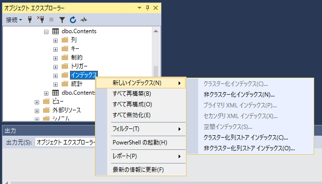Expand the 制約 folder
This screenshot has height=184, width=322.
pos(55,58)
